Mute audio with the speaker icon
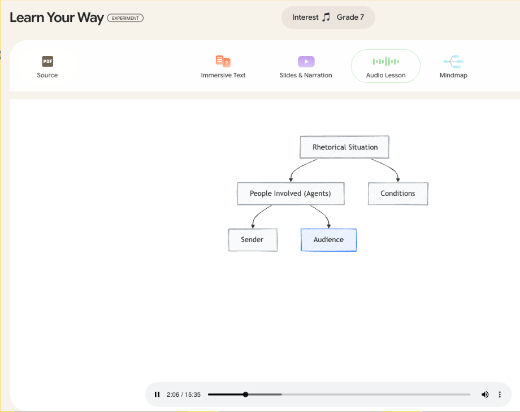This screenshot has height=412, width=520. [484, 395]
